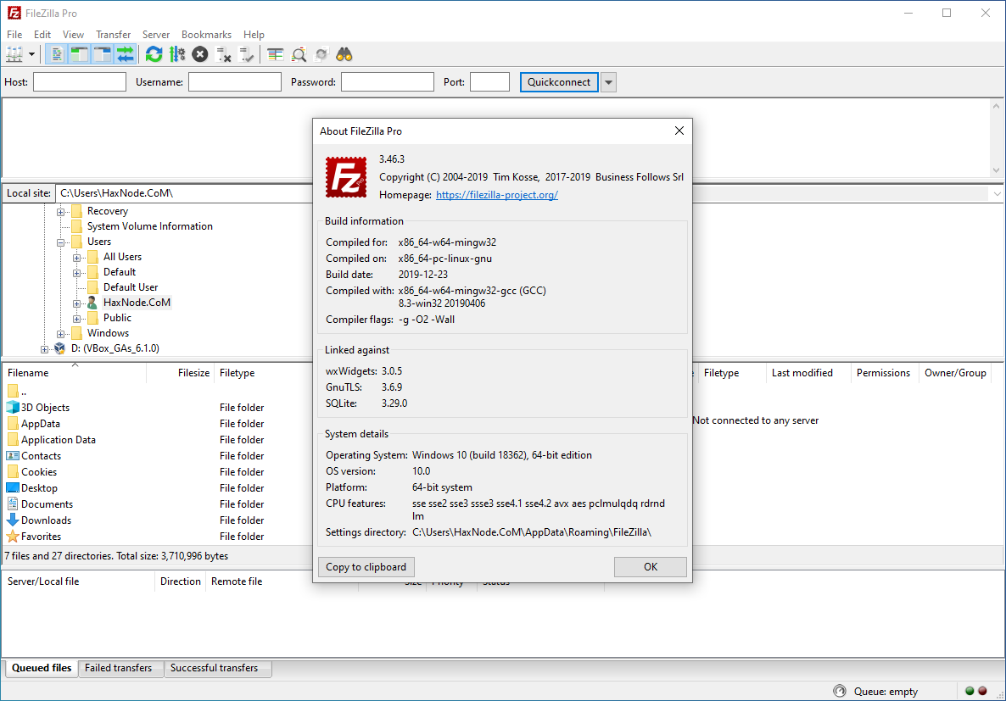Toggle local directory tree view
This screenshot has height=701, width=1006.
(x=80, y=54)
